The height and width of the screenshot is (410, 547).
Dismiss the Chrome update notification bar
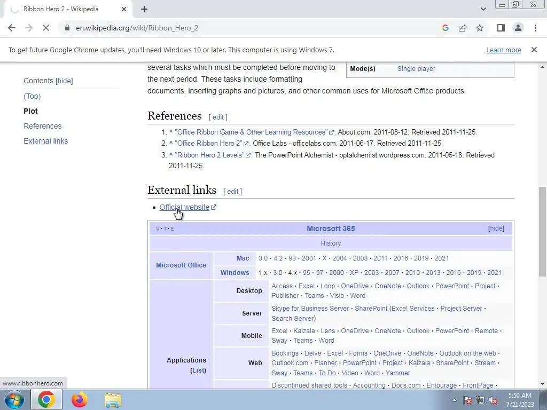(534, 50)
